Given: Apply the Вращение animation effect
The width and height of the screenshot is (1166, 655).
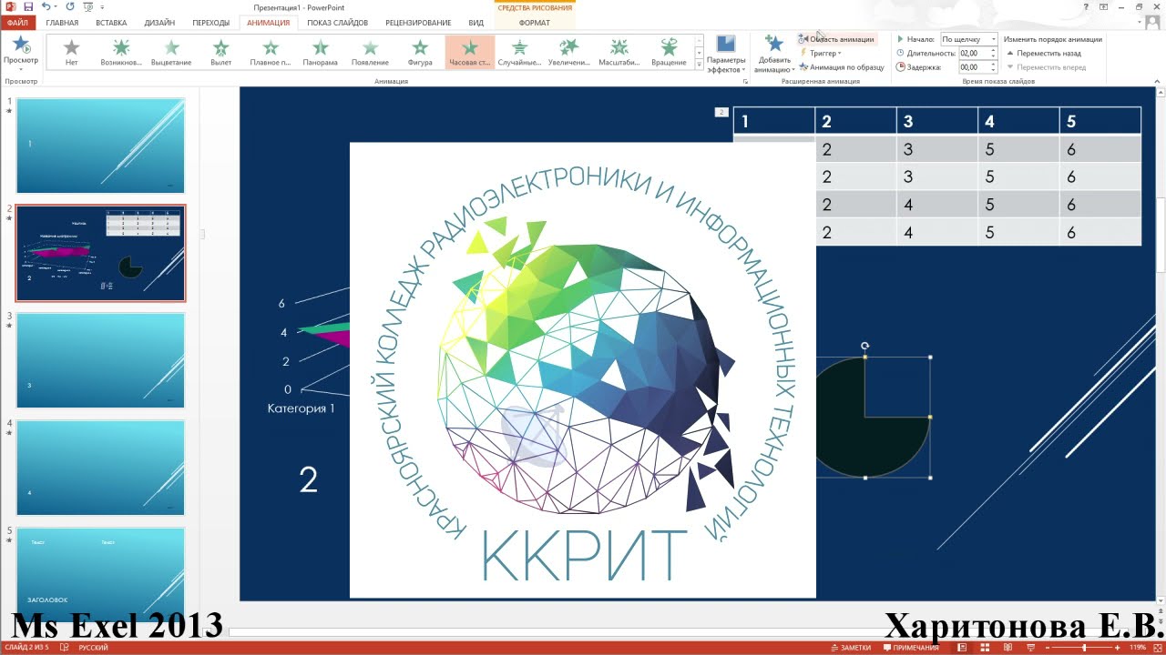Looking at the screenshot, I should coord(670,53).
